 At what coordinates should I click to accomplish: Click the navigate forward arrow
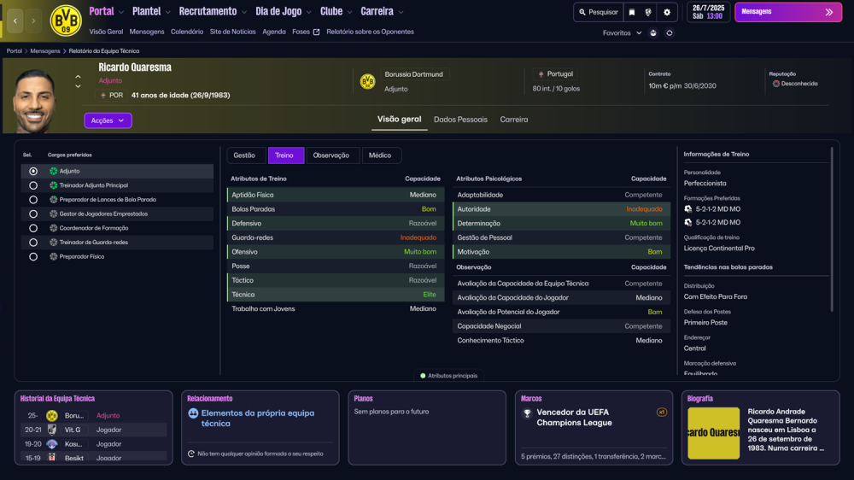[x=33, y=20]
